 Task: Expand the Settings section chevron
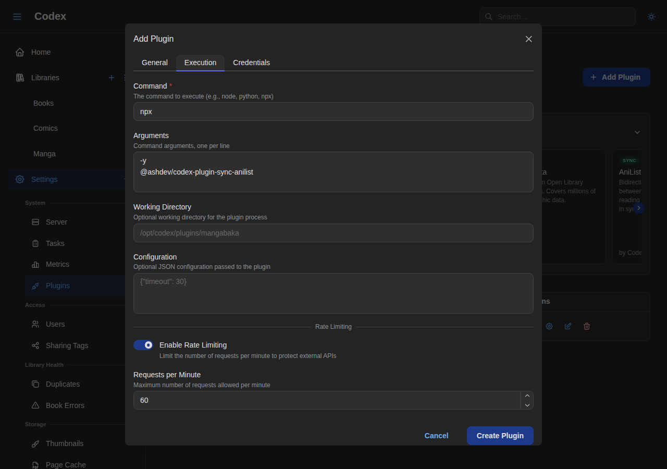[124, 179]
